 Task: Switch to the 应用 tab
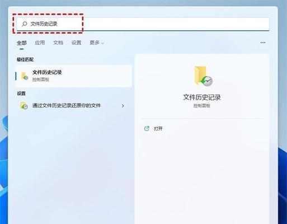tap(40, 43)
